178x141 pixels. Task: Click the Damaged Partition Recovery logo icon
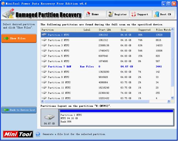click(x=9, y=14)
